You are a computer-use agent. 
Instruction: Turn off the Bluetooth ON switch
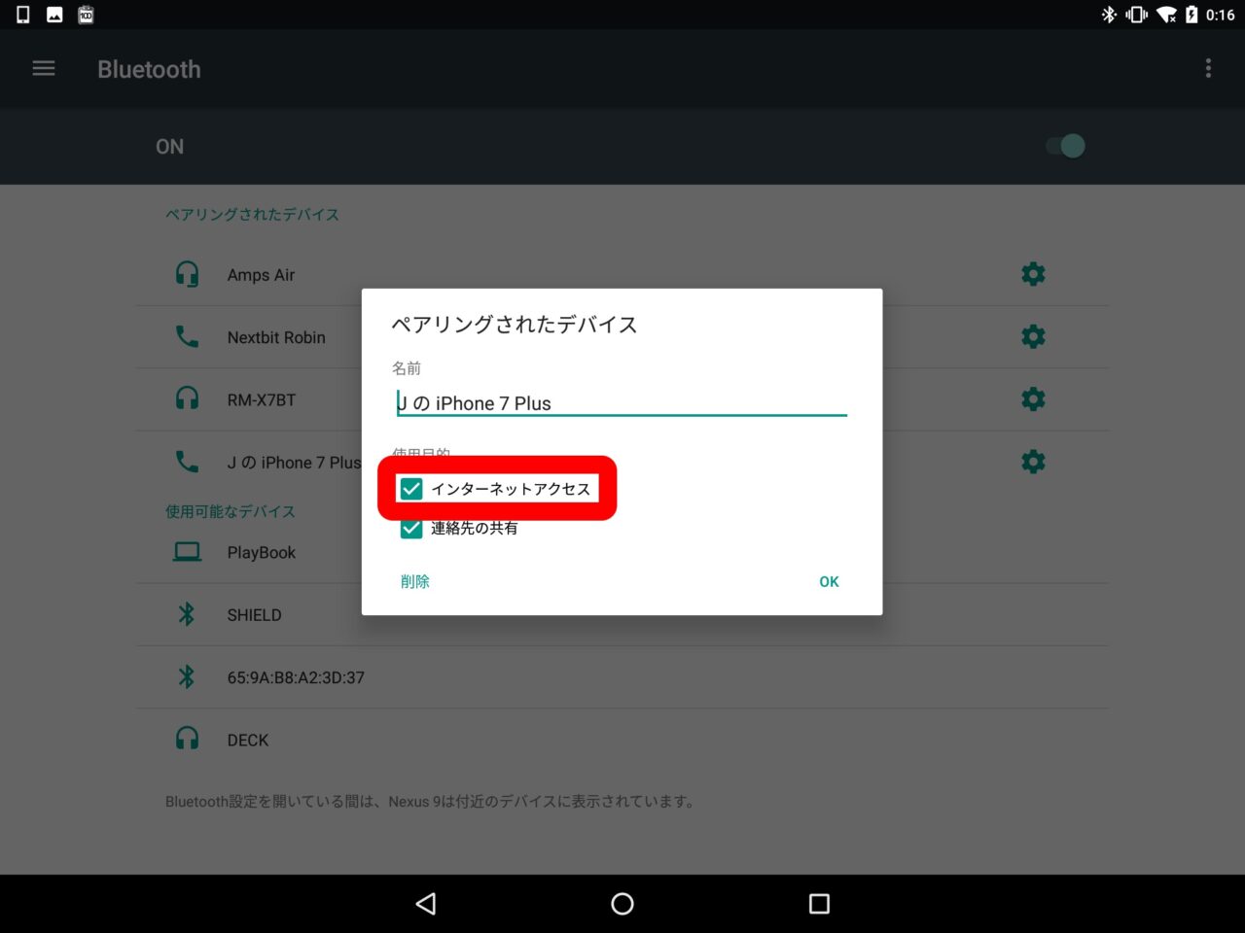[1065, 146]
